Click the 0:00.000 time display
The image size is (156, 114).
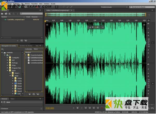pyautogui.click(x=50, y=108)
